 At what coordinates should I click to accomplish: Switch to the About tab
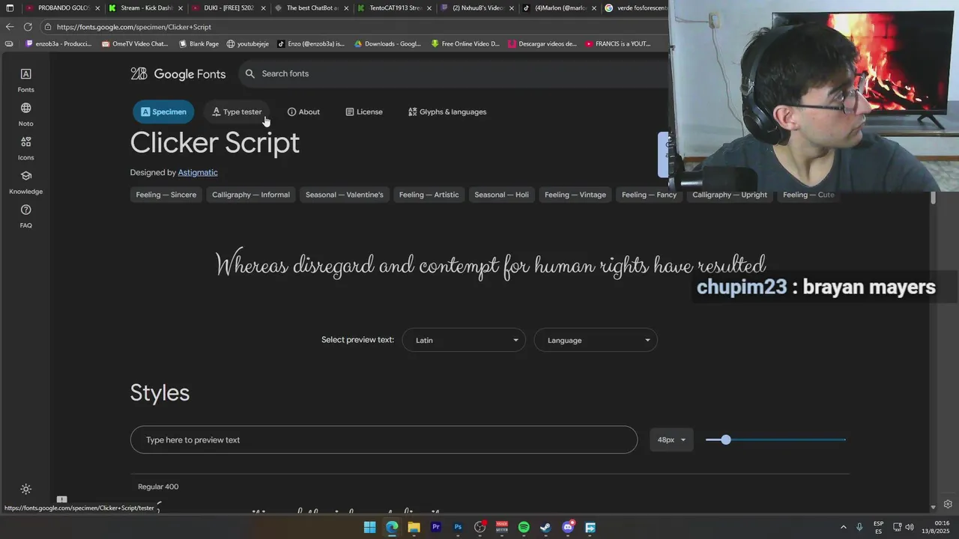coord(303,112)
